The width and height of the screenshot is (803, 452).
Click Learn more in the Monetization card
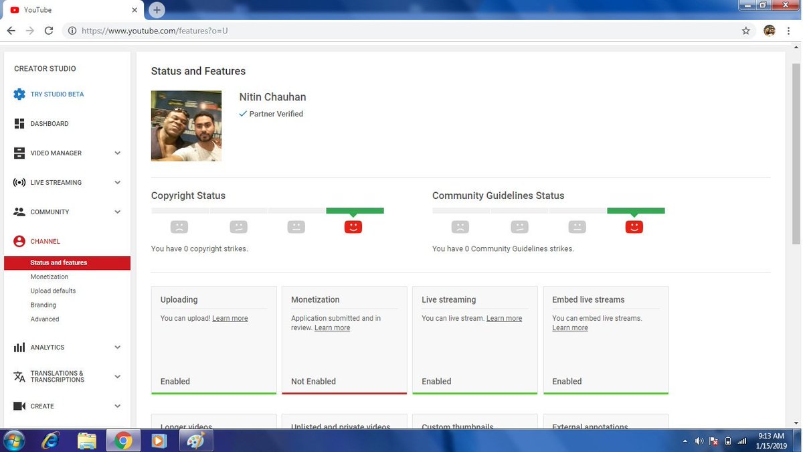tap(333, 327)
